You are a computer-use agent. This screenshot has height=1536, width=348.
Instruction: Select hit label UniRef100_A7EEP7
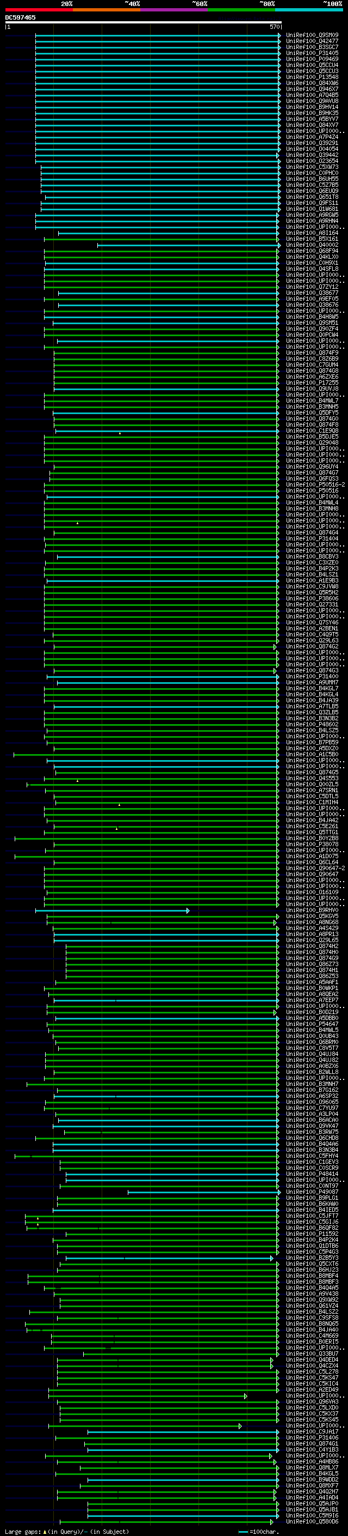[312, 1000]
